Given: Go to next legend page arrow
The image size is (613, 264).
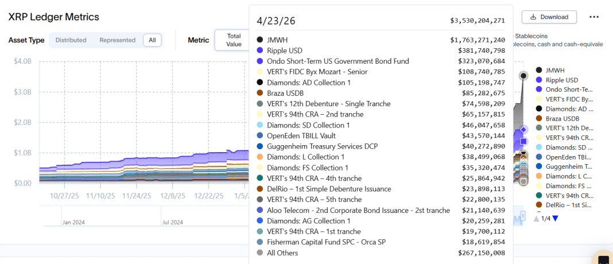Looking at the screenshot, I should click(555, 218).
